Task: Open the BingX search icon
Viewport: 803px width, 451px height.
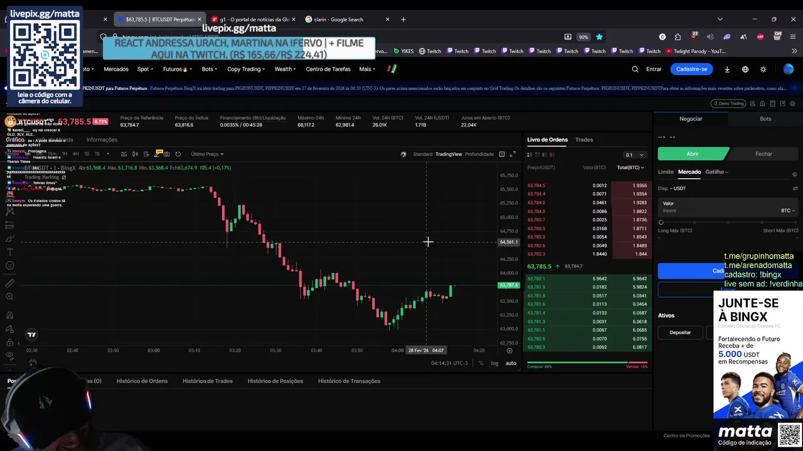Action: (x=635, y=69)
